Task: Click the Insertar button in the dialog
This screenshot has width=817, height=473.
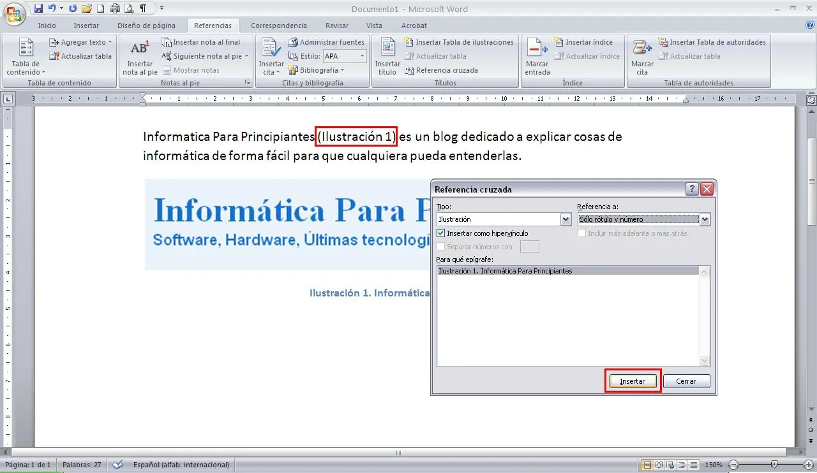Action: point(633,381)
